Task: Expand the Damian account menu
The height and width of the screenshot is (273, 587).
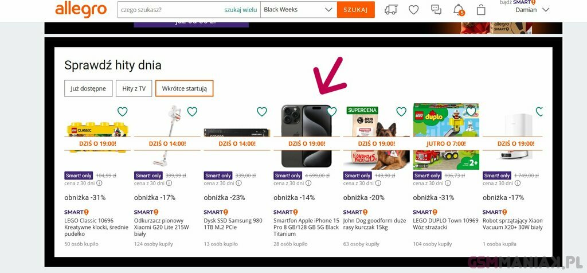Action: 532,10
